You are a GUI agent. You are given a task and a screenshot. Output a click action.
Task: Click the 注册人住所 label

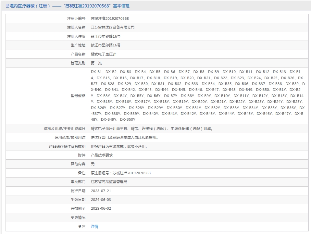[x=76, y=36]
